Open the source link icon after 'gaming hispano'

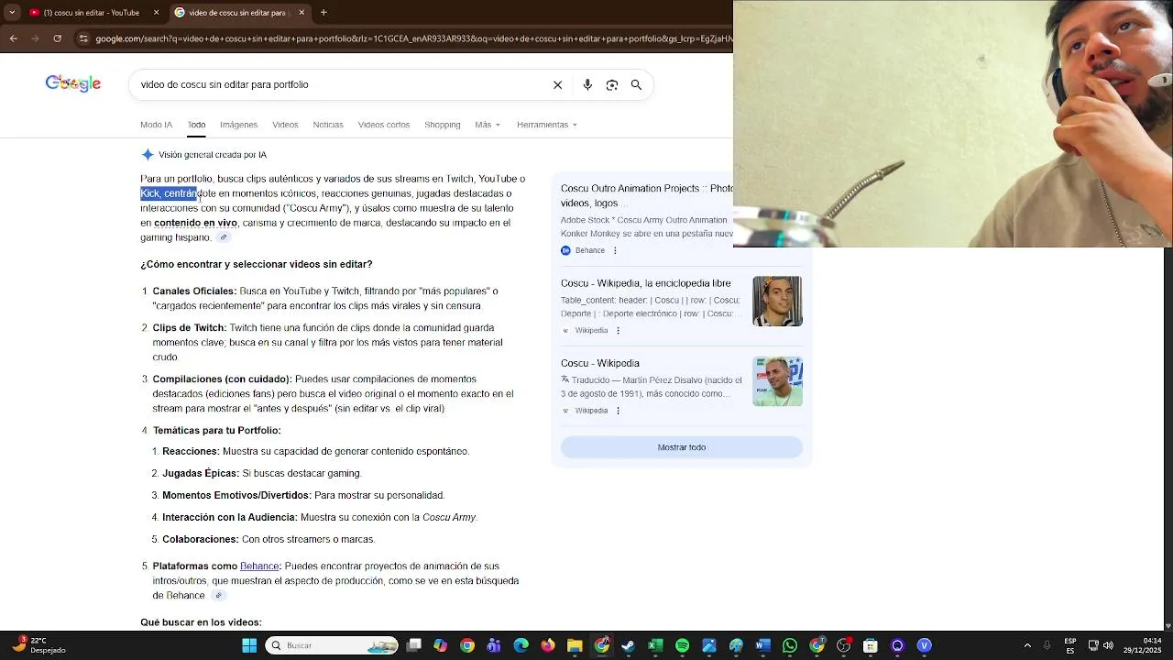[x=224, y=237]
